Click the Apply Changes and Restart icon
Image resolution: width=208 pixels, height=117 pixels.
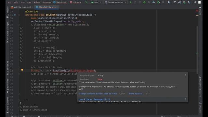pos(135,2)
